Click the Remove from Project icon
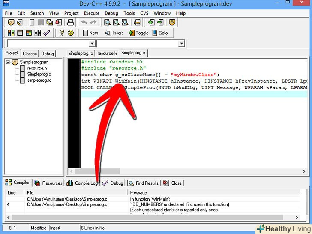 pos(160,22)
